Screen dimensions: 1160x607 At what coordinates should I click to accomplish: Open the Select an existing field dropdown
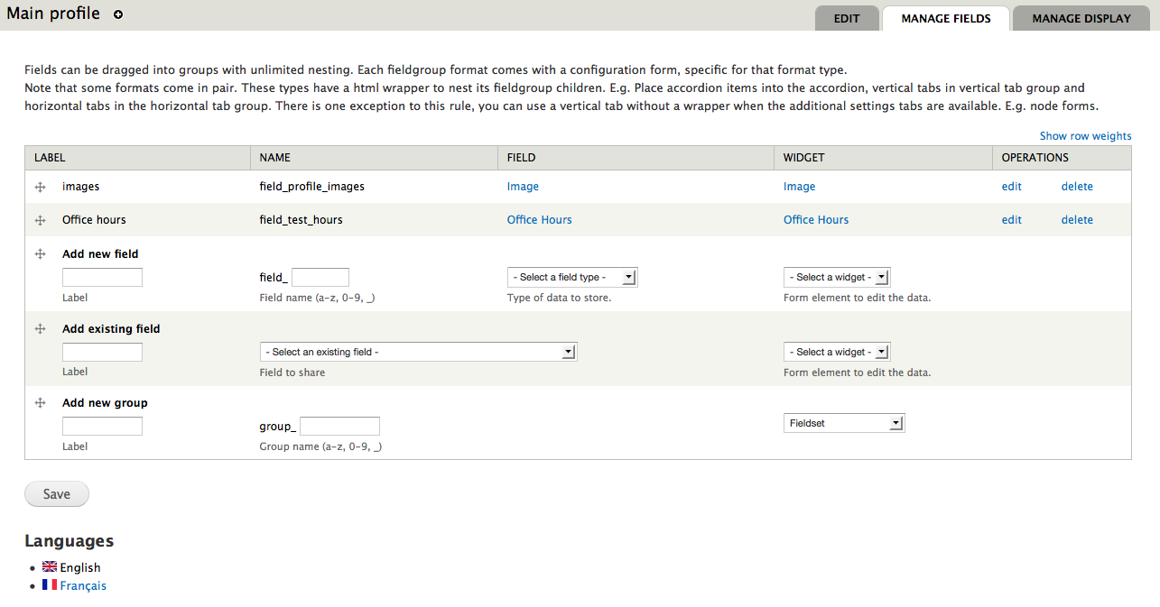[x=418, y=352]
